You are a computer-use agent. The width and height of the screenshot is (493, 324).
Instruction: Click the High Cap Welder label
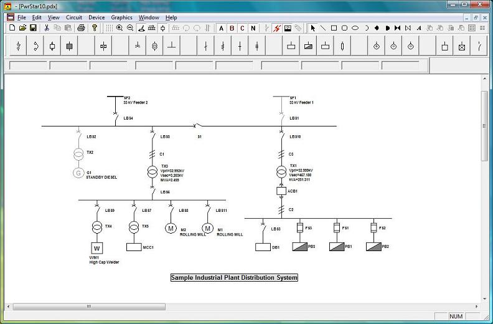pyautogui.click(x=104, y=262)
